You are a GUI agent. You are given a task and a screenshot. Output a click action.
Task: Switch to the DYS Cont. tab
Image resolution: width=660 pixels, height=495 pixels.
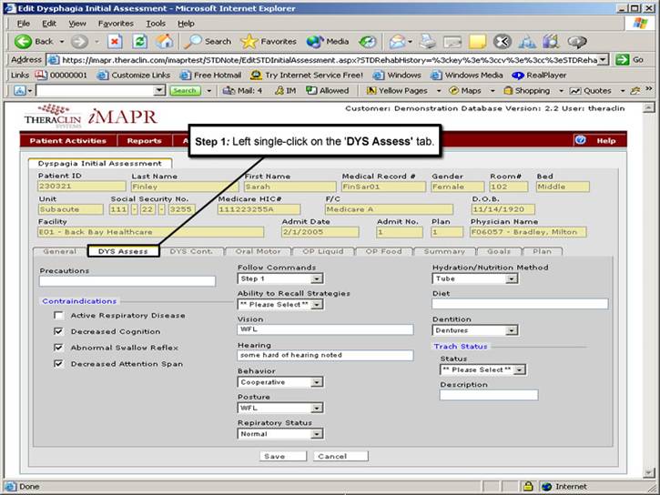point(191,251)
